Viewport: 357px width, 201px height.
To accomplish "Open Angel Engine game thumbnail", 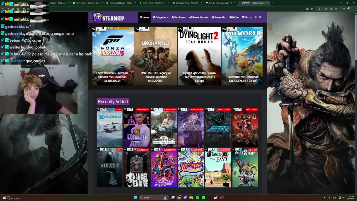I will click(137, 168).
